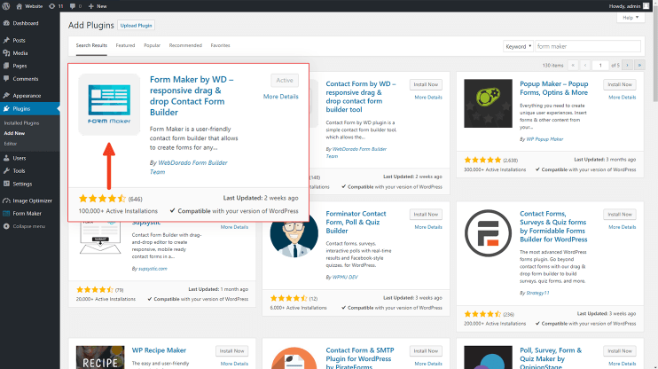
Task: Open the supsystic.com author link
Action: (x=153, y=269)
